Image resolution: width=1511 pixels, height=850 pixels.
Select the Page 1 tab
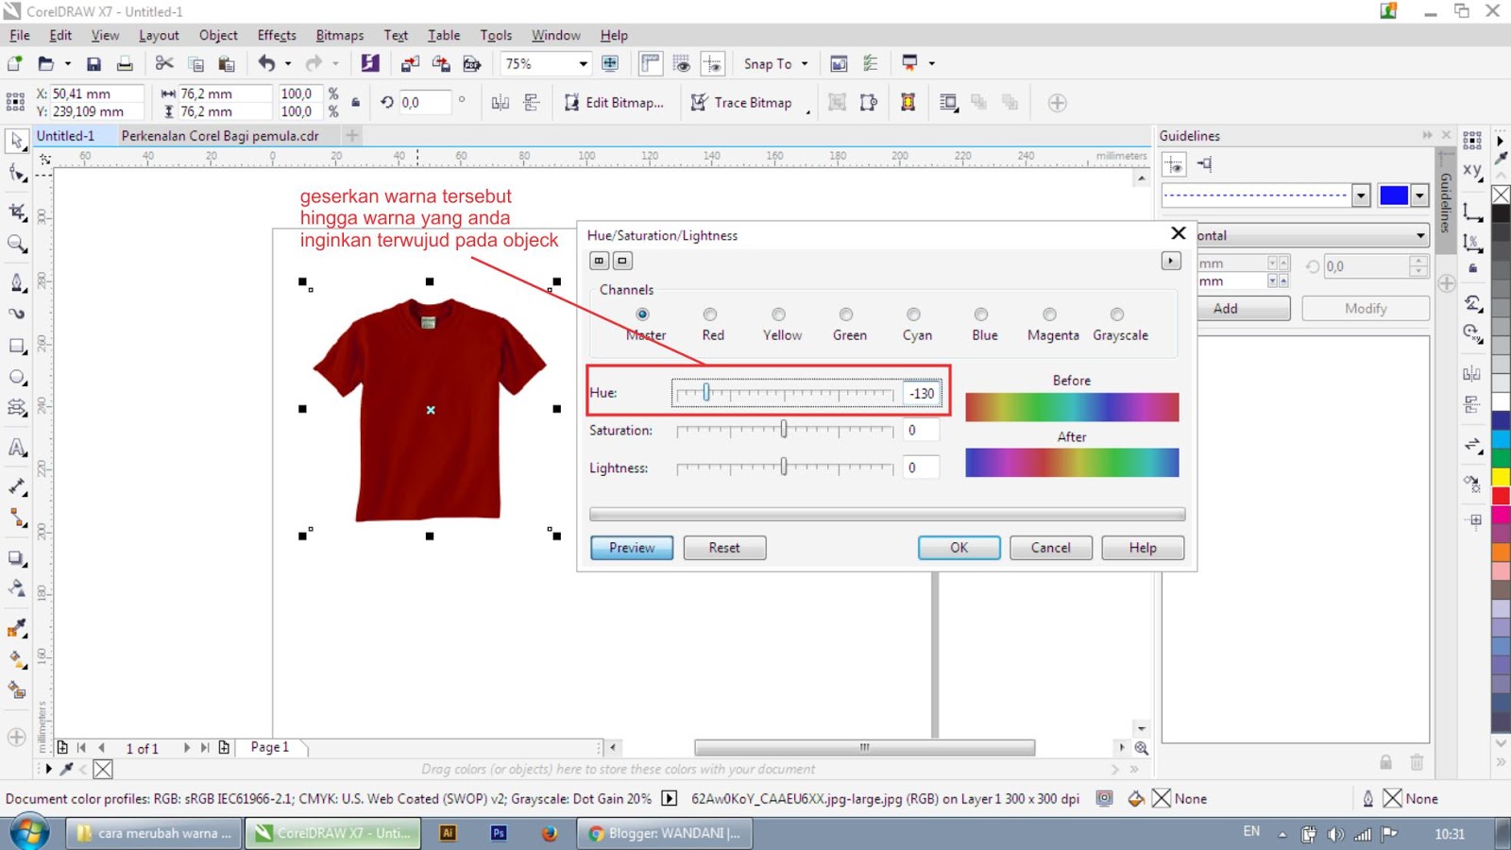[270, 747]
